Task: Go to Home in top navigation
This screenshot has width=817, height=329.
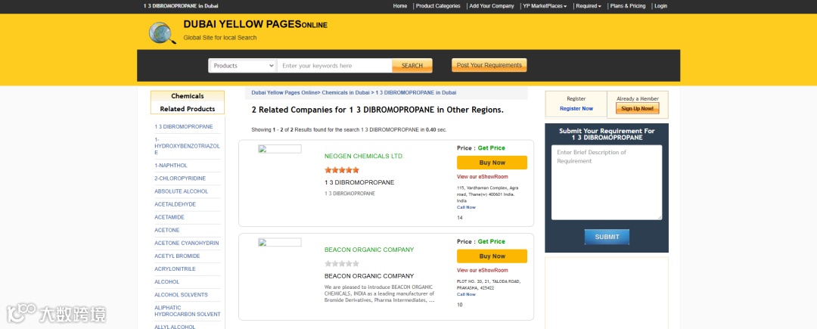Action: click(400, 6)
